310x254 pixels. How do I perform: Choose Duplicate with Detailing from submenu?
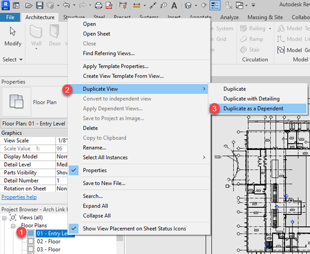tap(257, 99)
